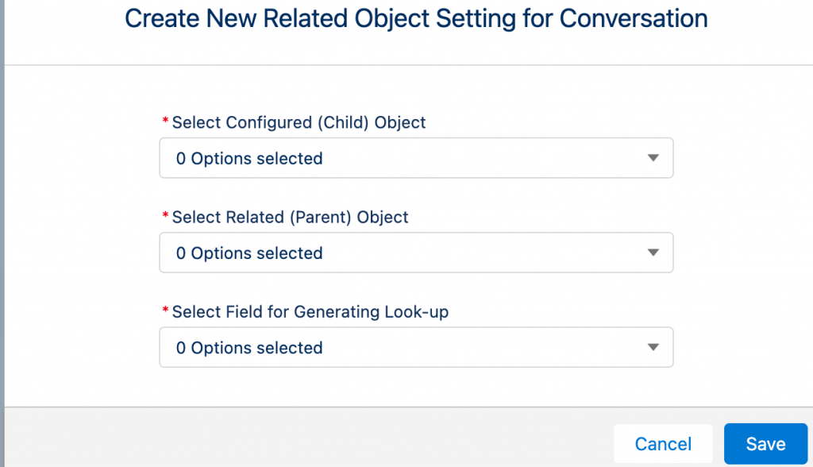The height and width of the screenshot is (467, 813).
Task: Click the red asterisk beside Select Configured (Child) Object
Action: pyautogui.click(x=164, y=121)
